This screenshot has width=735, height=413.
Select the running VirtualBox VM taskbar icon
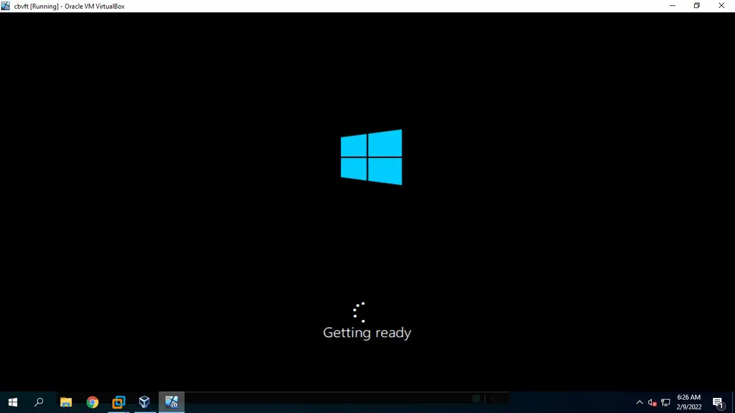point(172,402)
